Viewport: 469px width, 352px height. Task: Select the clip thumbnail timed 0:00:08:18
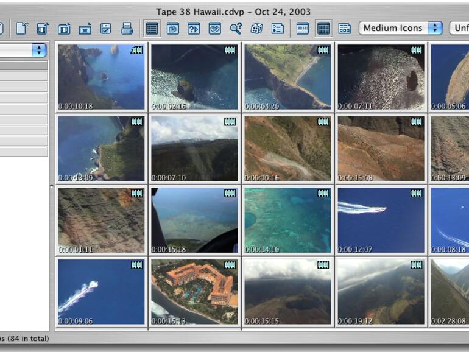point(450,220)
